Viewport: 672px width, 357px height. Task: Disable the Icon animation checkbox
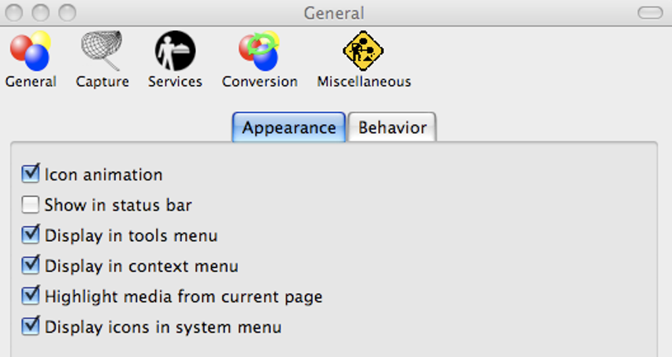click(x=30, y=174)
